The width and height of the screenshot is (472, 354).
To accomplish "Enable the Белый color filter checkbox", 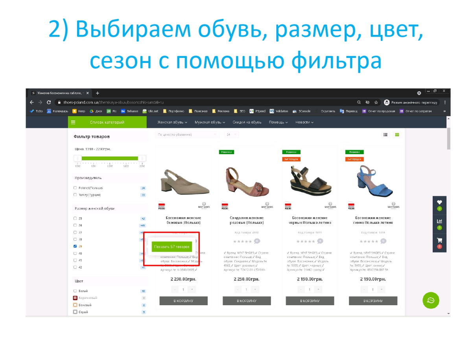I will (x=75, y=291).
